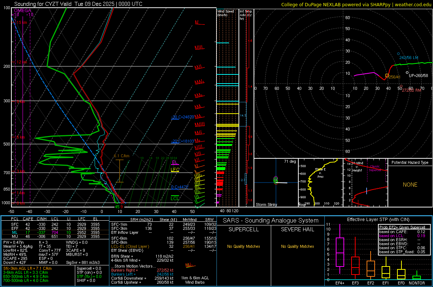Click the UP=260/58 hodograph label
Image resolution: width=433 pixels, height=287 pixels.
click(418, 76)
